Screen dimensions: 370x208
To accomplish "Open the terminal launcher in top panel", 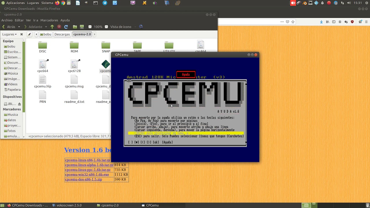I will 96,3.
